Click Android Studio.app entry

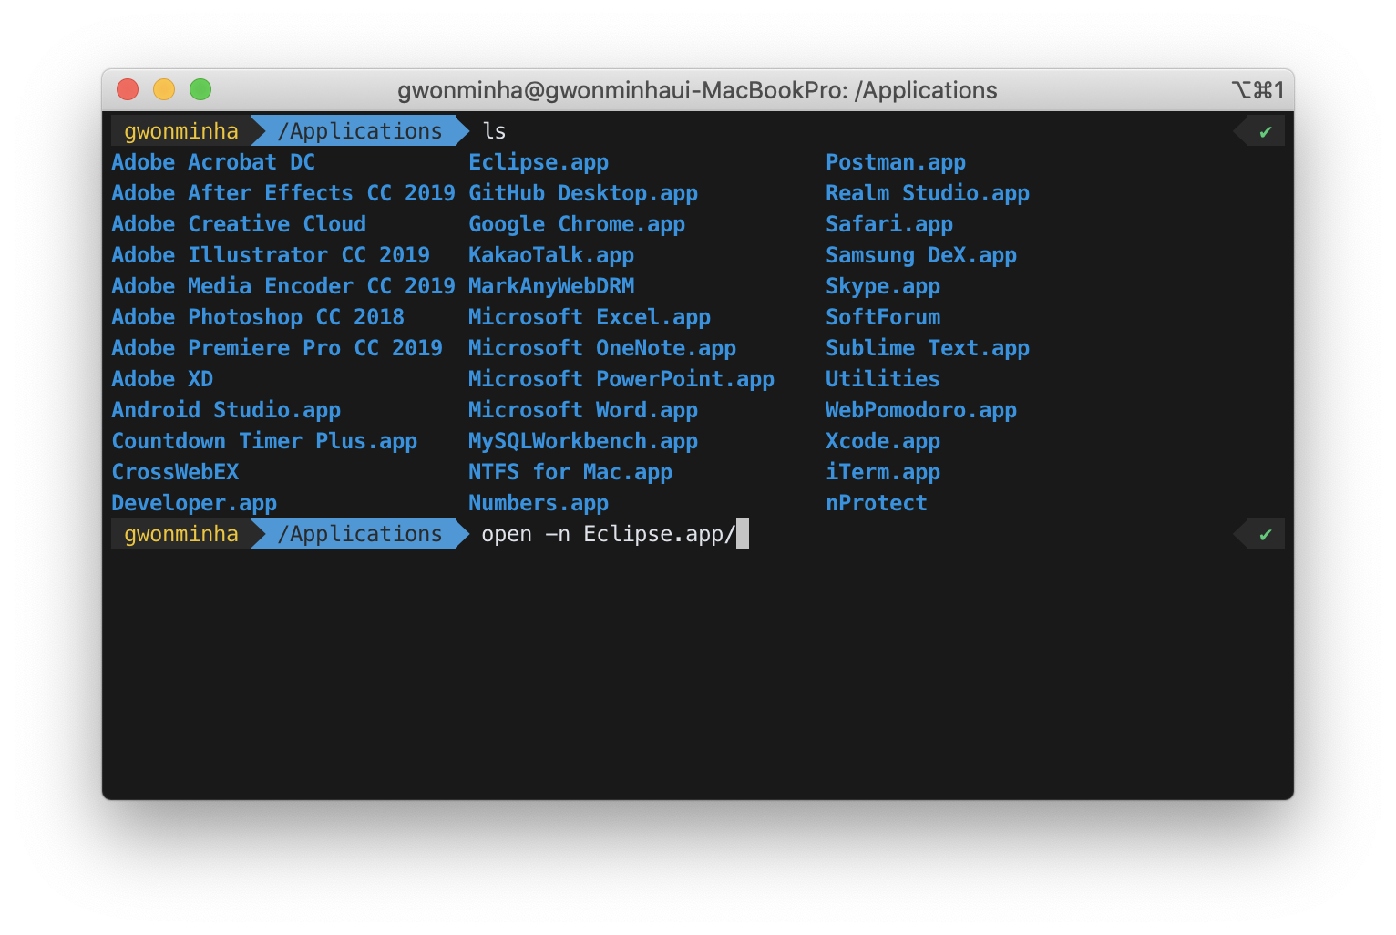[226, 410]
